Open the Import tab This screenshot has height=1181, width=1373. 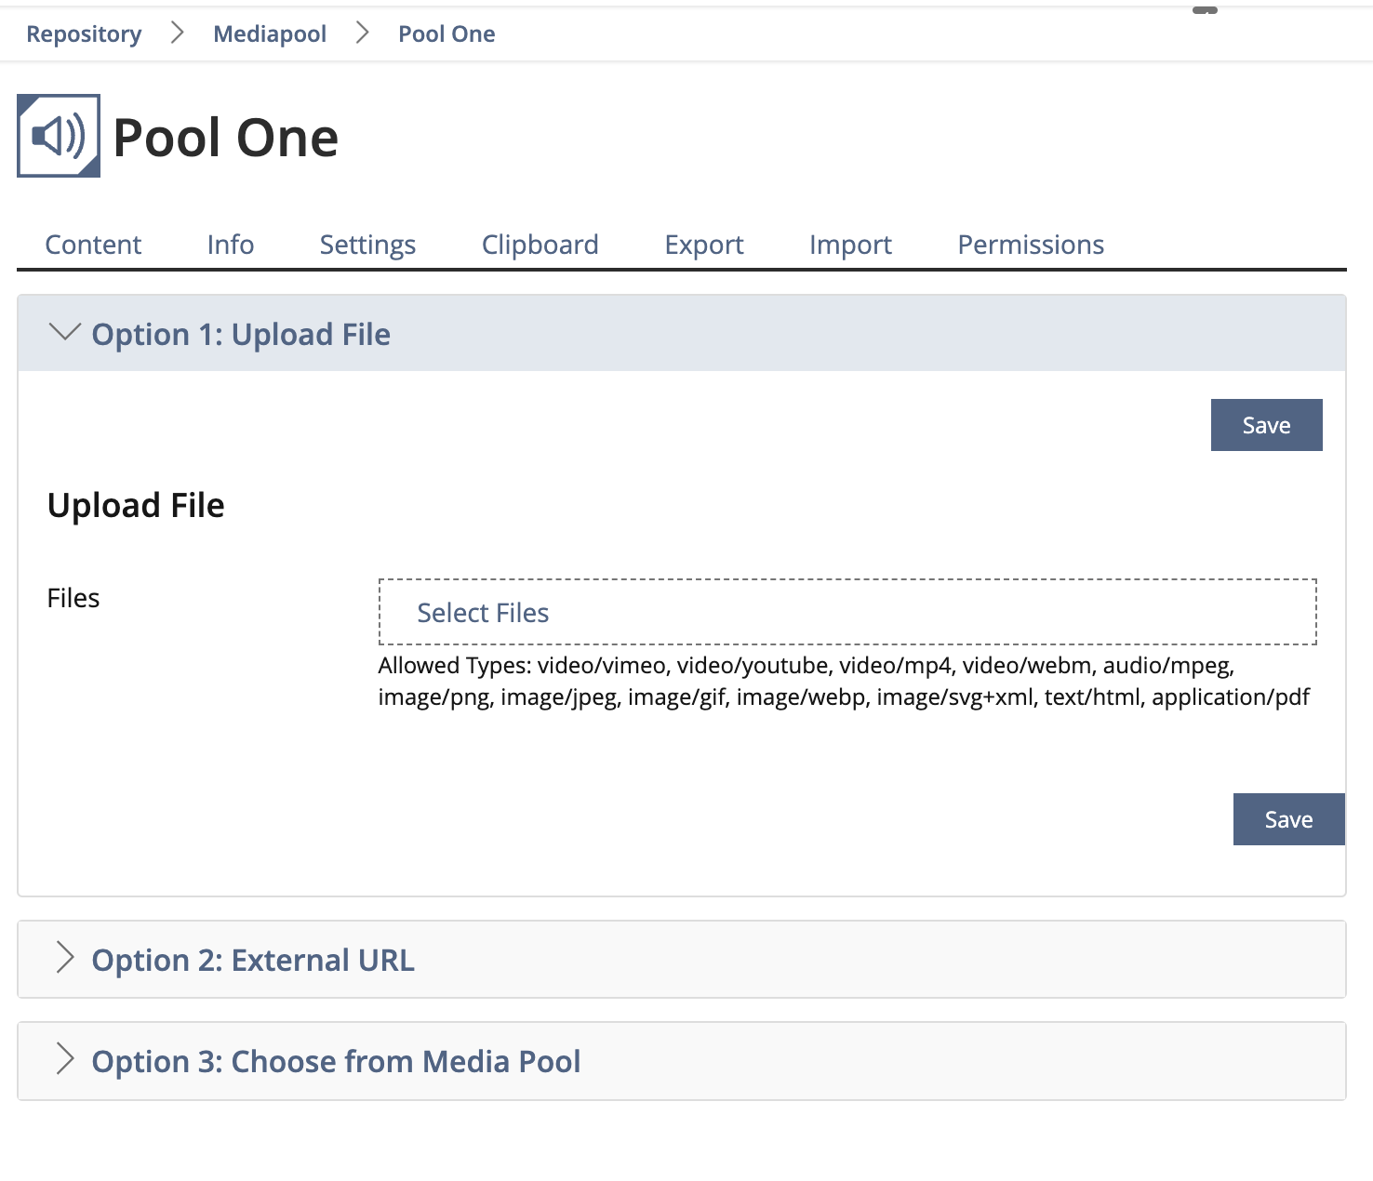tap(850, 245)
